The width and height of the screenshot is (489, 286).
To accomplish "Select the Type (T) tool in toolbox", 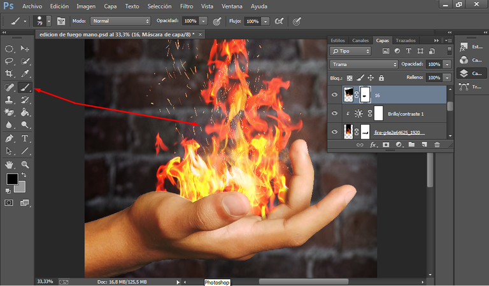I will click(x=25, y=138).
